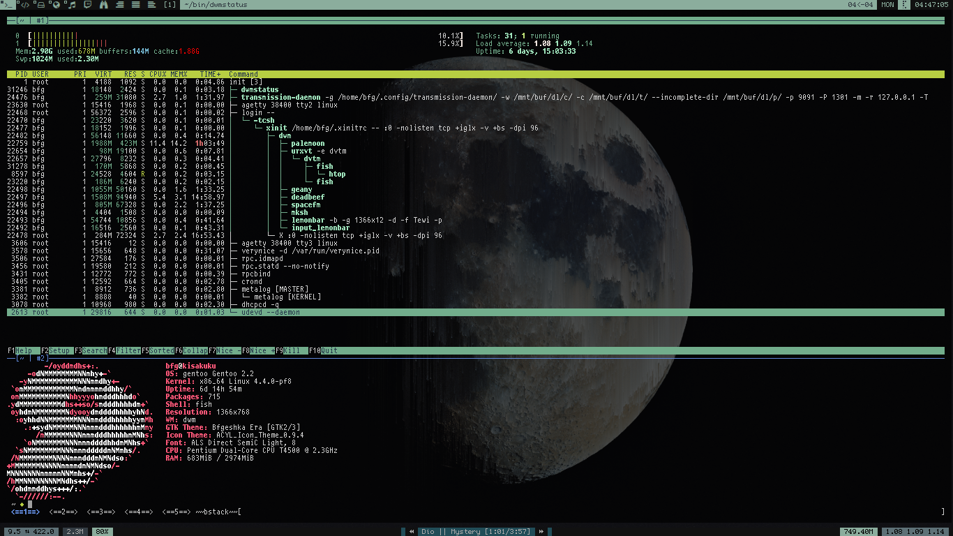Image resolution: width=953 pixels, height=536 pixels.
Task: Switch to dvtm tag 2 in bottom bar
Action: [x=63, y=512]
